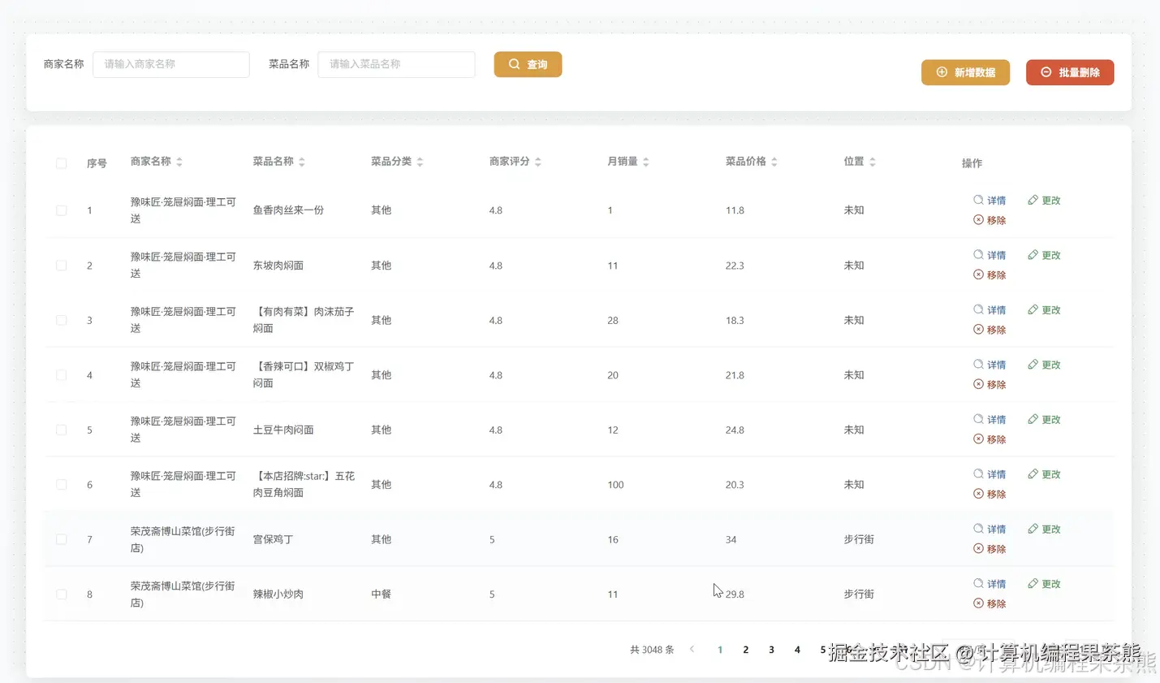
Task: Sort by 商家名称 column arrows
Action: pos(179,162)
